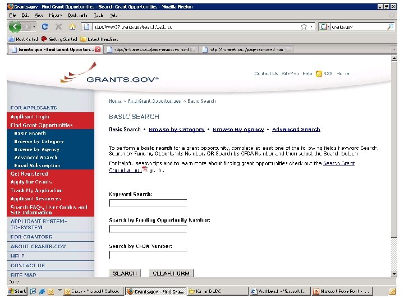Open the Advanced Search link

pyautogui.click(x=296, y=130)
